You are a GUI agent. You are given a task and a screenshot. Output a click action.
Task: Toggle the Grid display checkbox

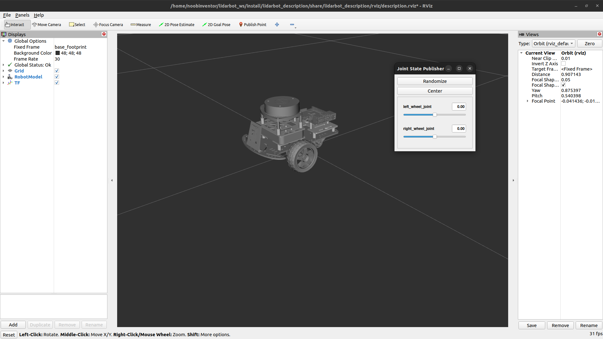tap(57, 71)
